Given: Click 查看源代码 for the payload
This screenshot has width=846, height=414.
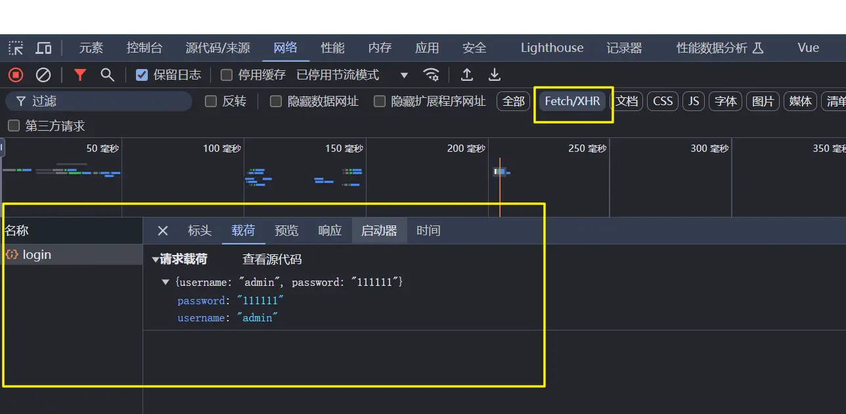Looking at the screenshot, I should click(272, 260).
